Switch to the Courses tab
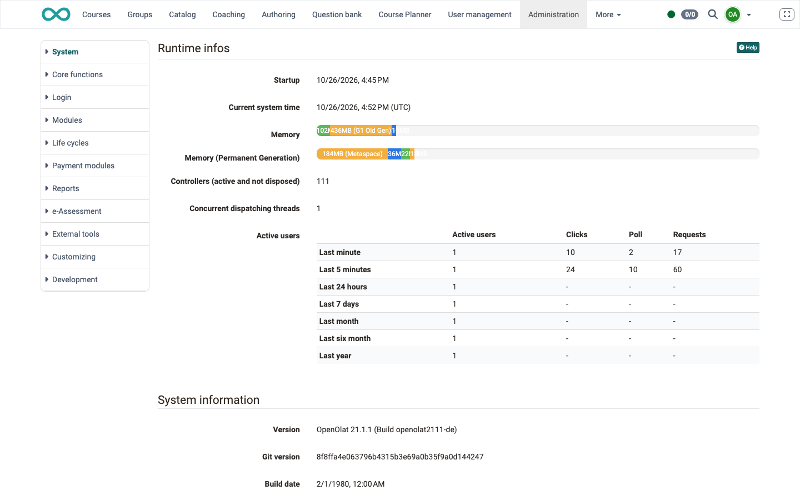 point(96,14)
